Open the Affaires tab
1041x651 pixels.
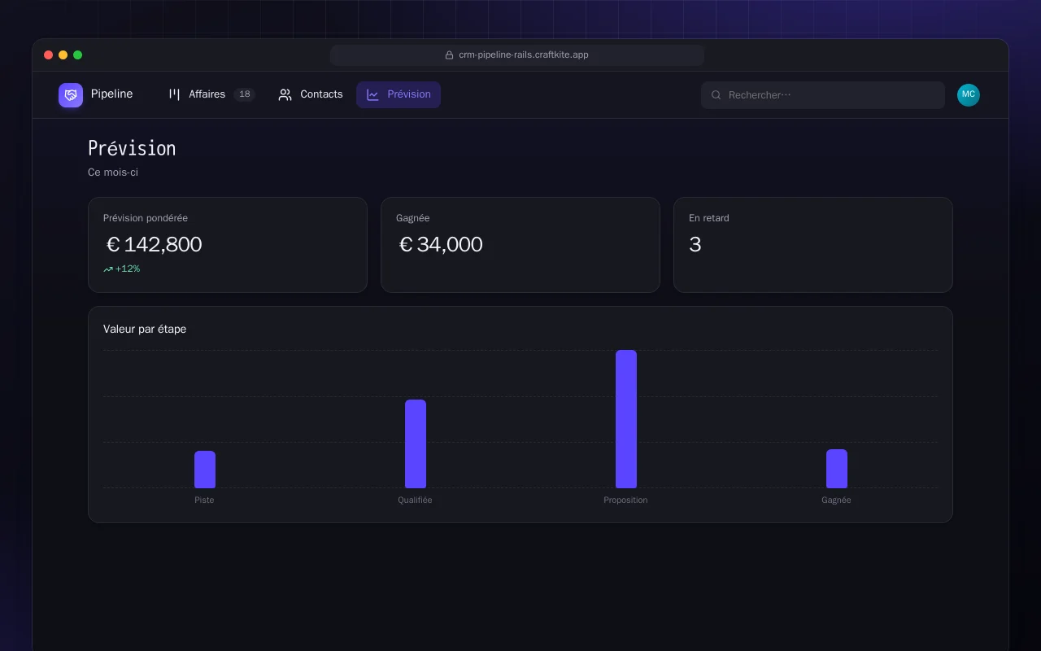pyautogui.click(x=211, y=94)
